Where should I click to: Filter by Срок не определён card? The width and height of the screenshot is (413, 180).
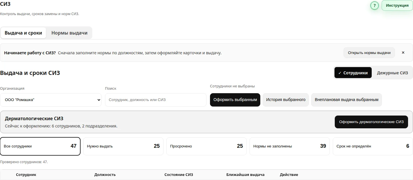373,146
